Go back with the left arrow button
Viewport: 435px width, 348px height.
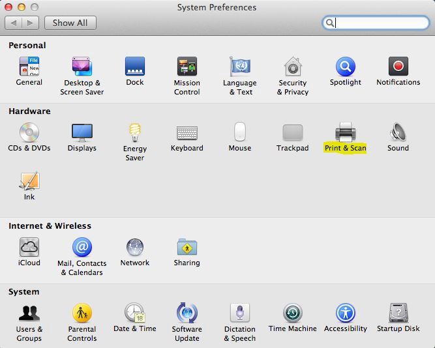[x=13, y=23]
